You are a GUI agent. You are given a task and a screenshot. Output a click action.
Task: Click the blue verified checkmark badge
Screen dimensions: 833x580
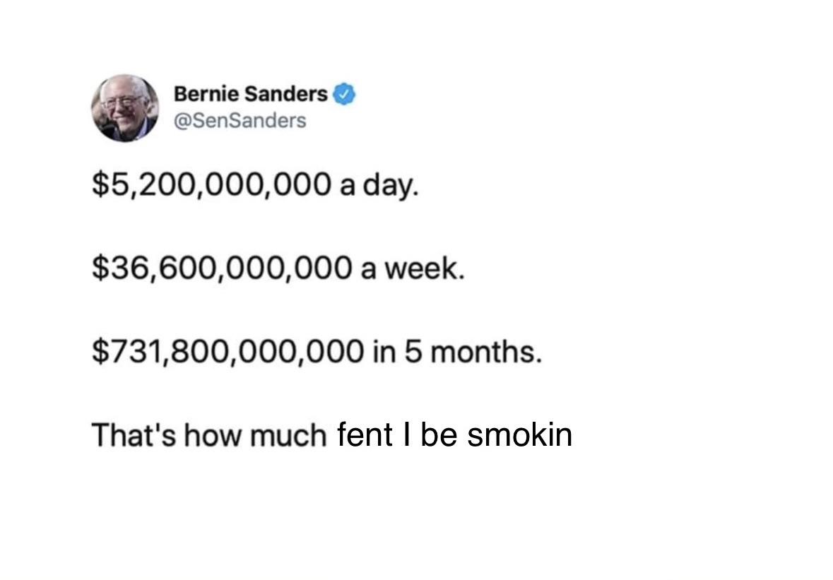(x=343, y=93)
